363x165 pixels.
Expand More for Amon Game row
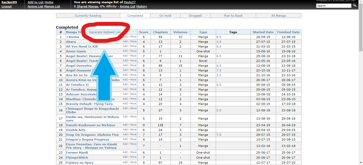tap(133, 51)
